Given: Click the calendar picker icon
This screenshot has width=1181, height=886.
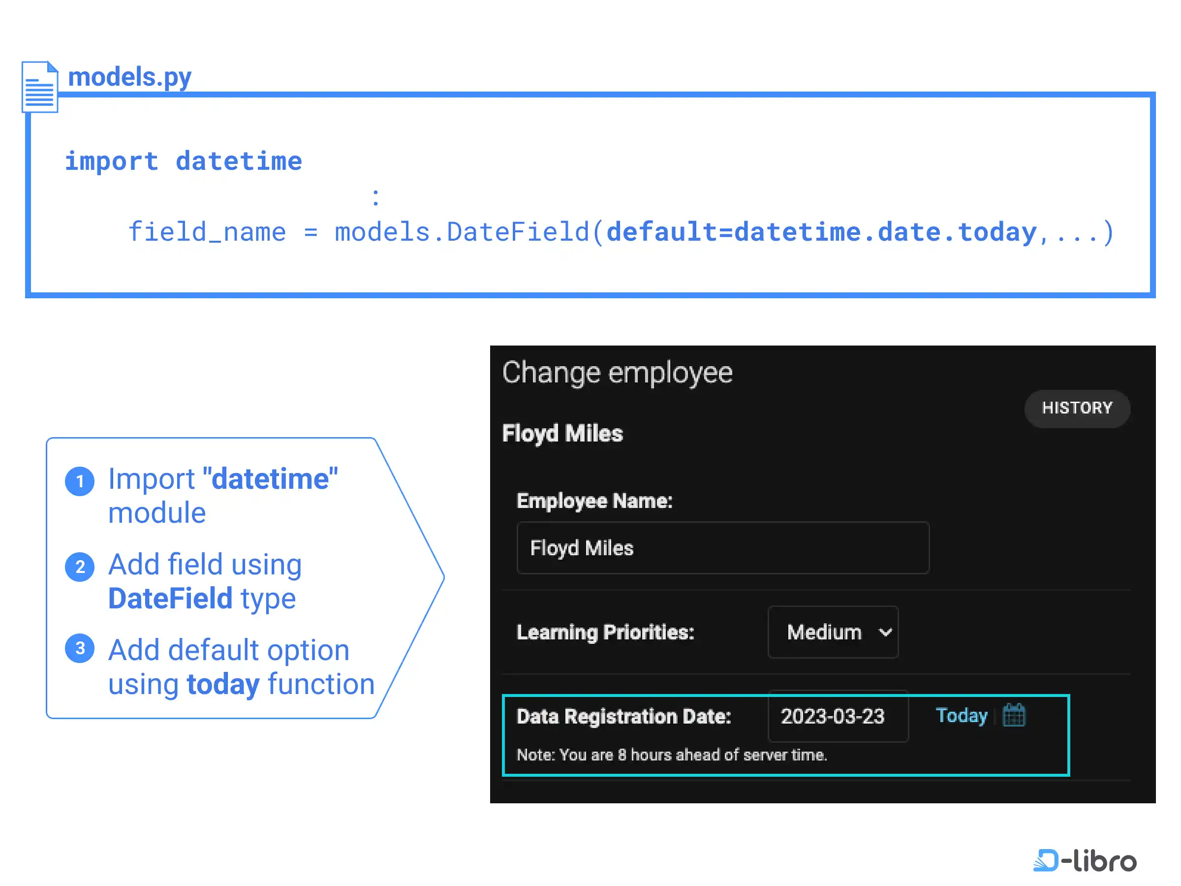Looking at the screenshot, I should pos(1013,715).
